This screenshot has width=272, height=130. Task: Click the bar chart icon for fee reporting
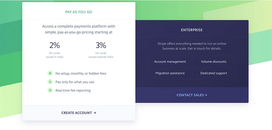[x=50, y=90]
